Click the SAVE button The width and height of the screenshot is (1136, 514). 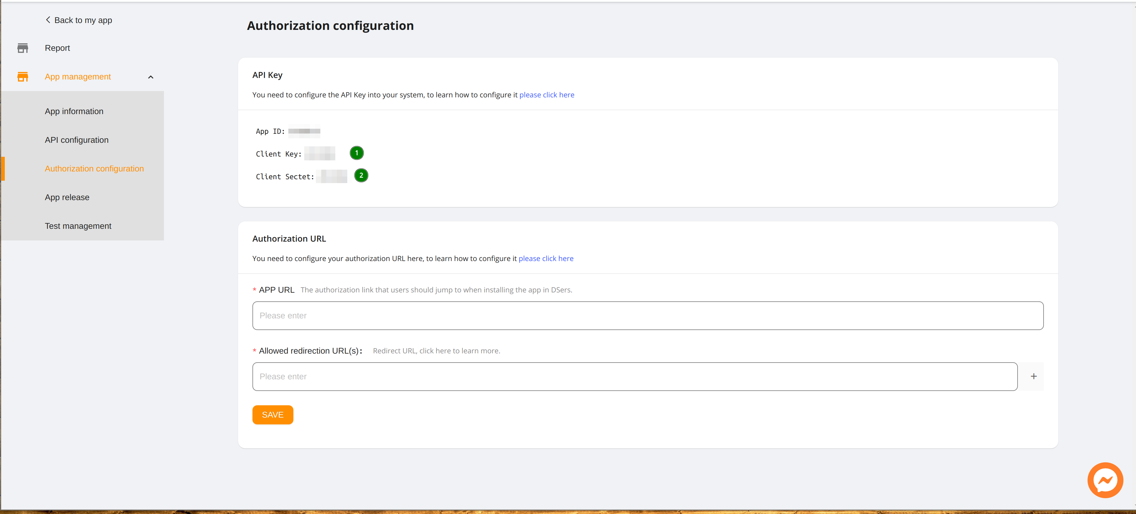pos(272,415)
